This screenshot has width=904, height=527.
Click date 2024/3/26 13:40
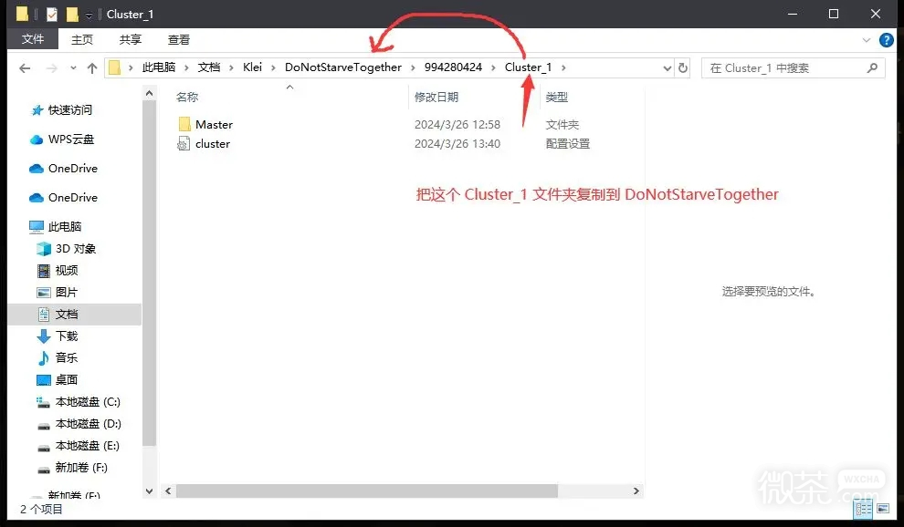coord(457,144)
